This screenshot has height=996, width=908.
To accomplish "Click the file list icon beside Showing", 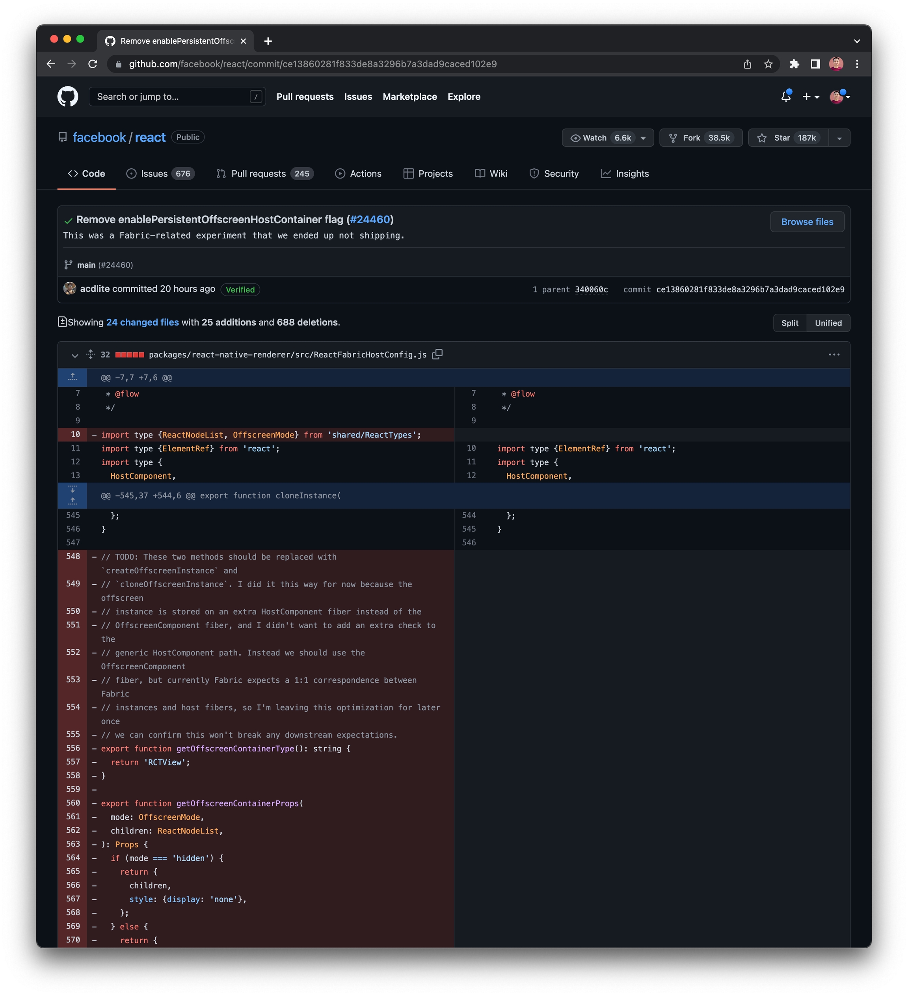I will pos(62,322).
